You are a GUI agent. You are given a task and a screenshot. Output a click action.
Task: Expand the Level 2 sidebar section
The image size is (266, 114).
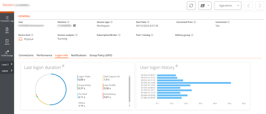(x=7, y=64)
